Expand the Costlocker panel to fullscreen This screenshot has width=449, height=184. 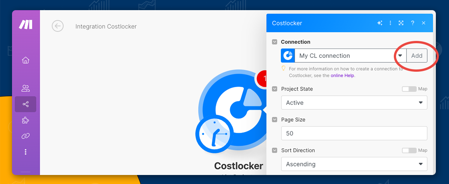[401, 23]
